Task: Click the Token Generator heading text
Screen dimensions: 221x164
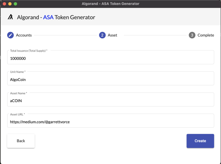Action: (75, 17)
